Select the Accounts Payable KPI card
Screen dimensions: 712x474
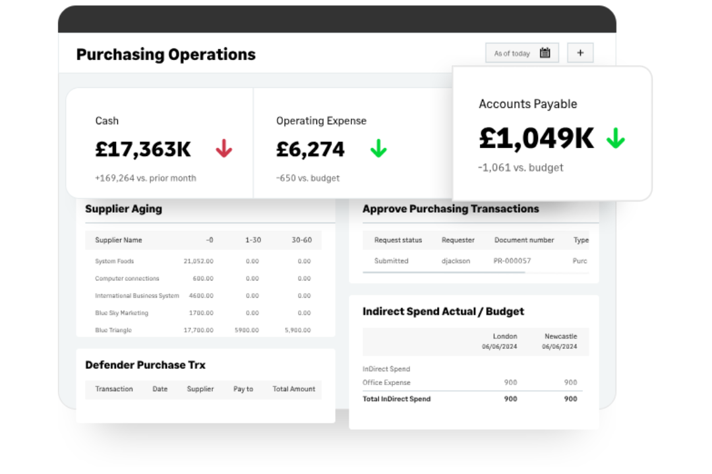(552, 132)
